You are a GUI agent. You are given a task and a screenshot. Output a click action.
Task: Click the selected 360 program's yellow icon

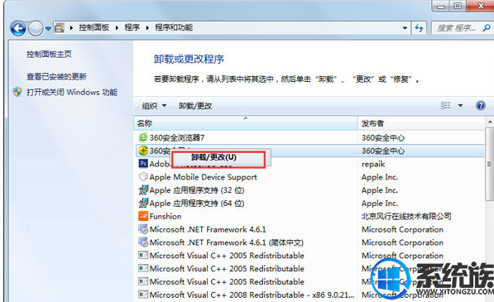tap(143, 151)
